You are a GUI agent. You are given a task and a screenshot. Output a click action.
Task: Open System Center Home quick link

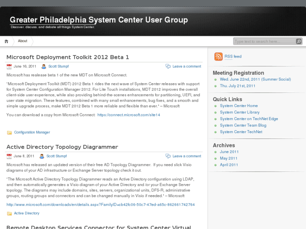[239, 105]
